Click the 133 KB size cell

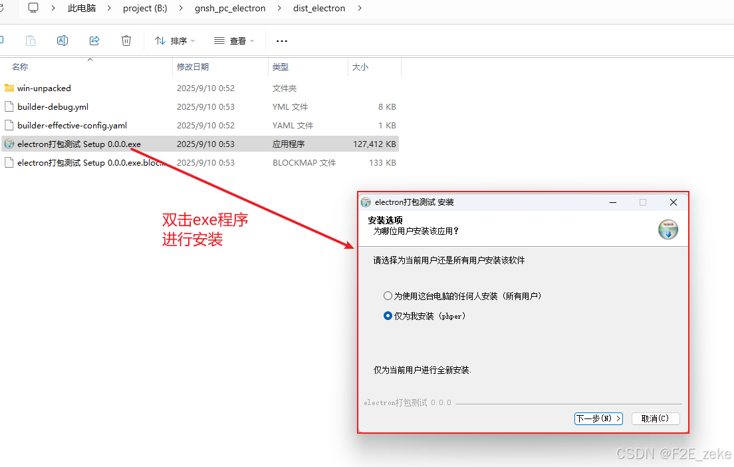(382, 162)
